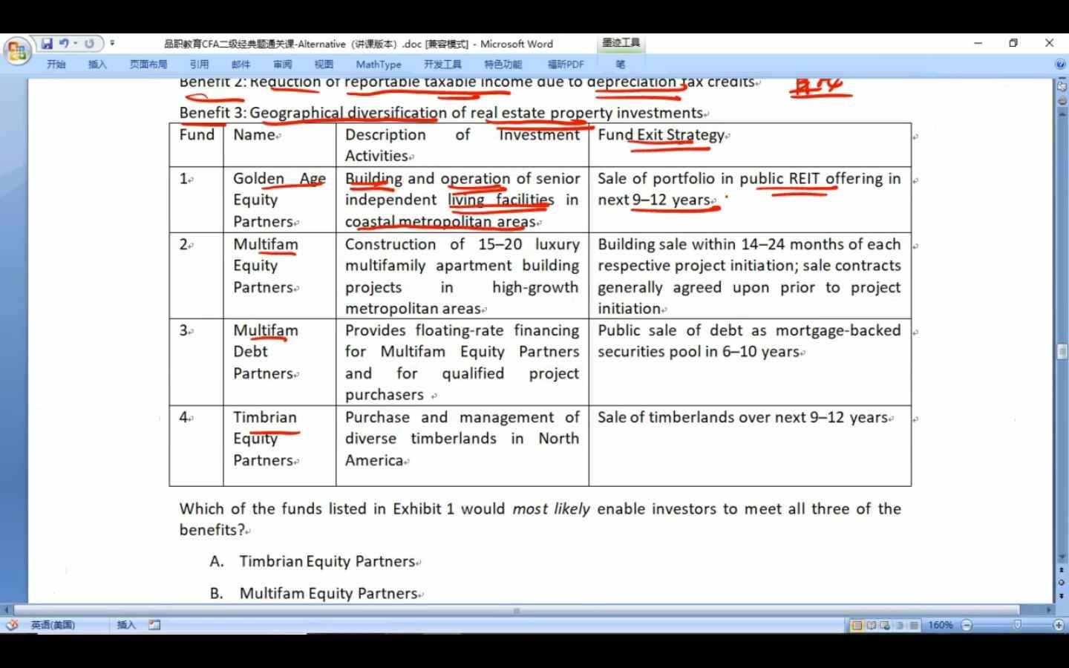Open zoom dialog via 160% label
The image size is (1069, 668).
pos(940,625)
